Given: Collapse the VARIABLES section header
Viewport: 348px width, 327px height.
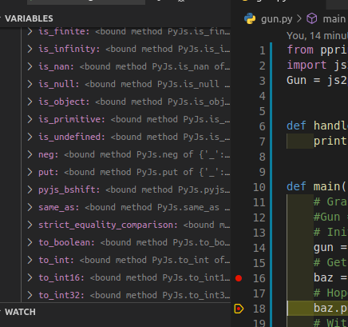Looking at the screenshot, I should pos(29,18).
